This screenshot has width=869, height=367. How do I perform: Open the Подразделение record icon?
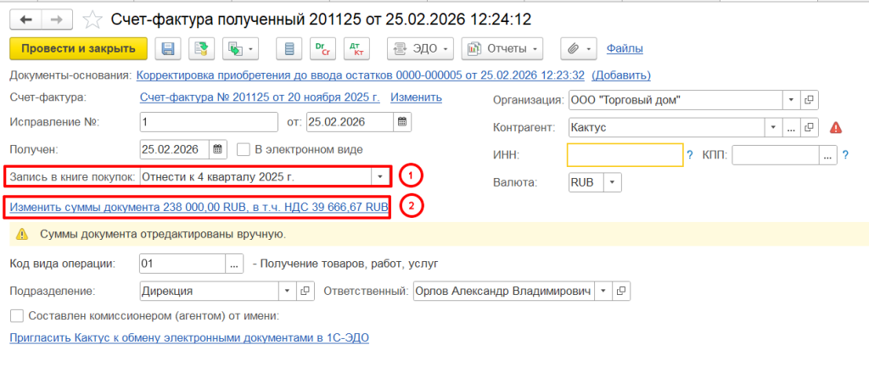coord(306,291)
